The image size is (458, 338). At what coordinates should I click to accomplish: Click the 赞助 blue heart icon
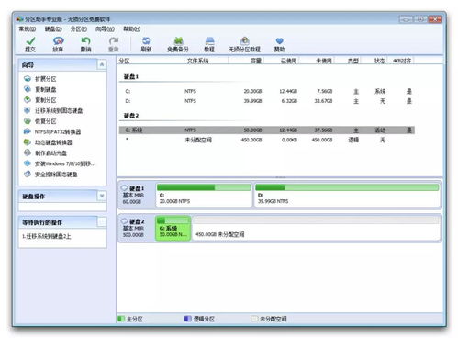point(279,41)
